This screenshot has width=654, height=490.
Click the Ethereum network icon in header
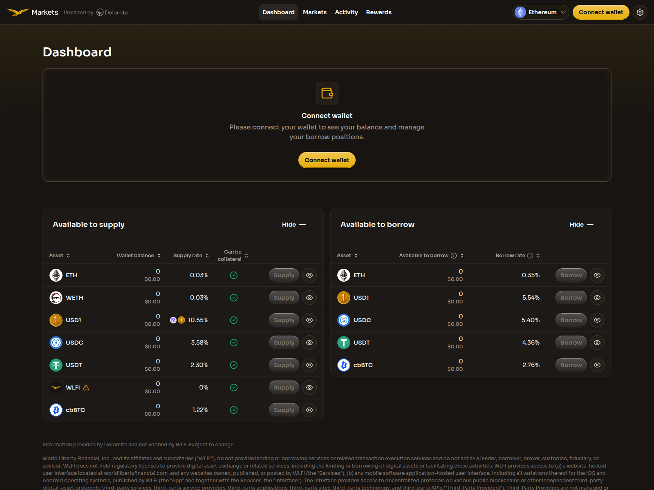click(x=520, y=12)
